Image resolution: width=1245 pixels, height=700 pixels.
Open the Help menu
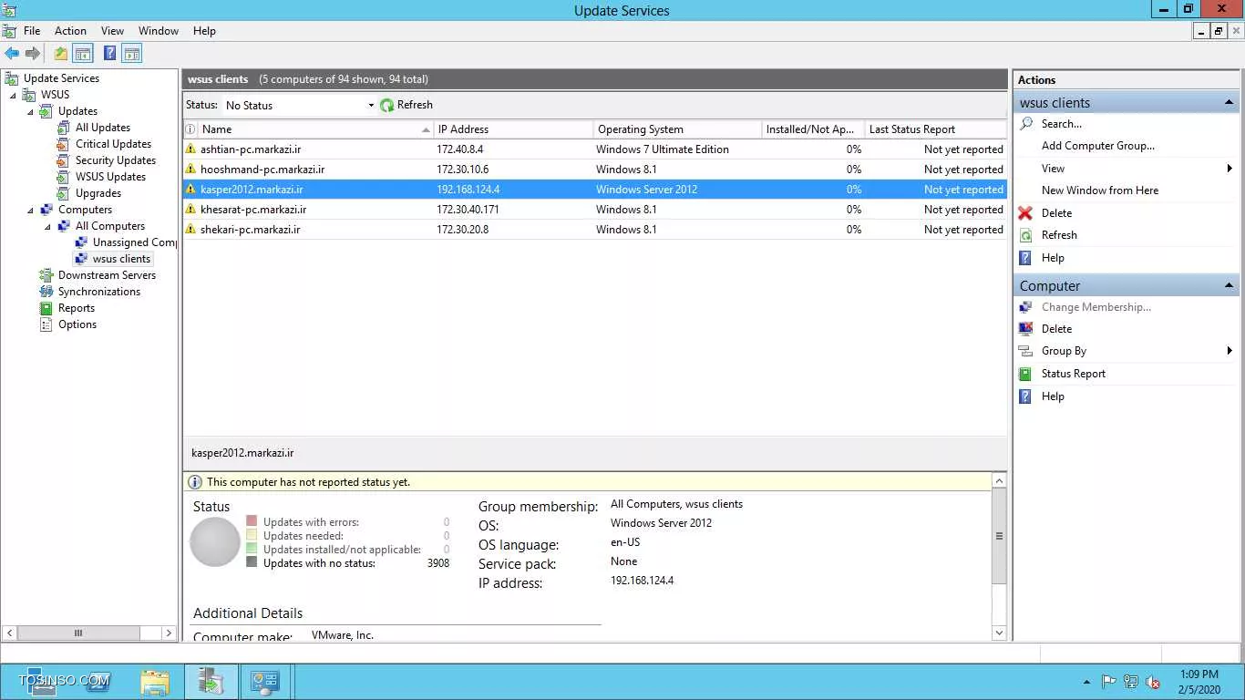pos(204,31)
